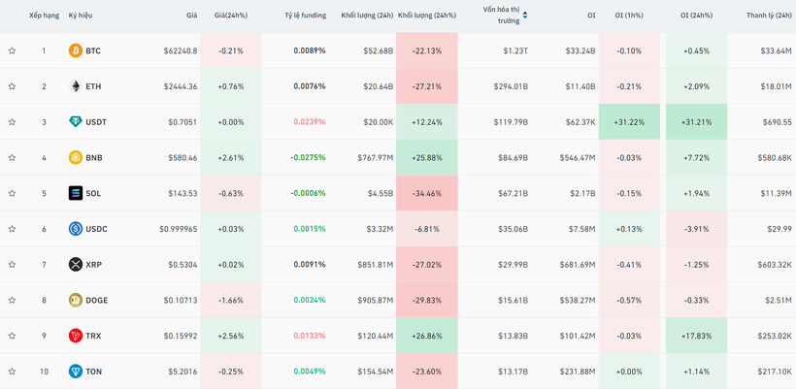The height and width of the screenshot is (389, 796).
Task: Toggle favorite star for BTC row
Action: (12, 50)
